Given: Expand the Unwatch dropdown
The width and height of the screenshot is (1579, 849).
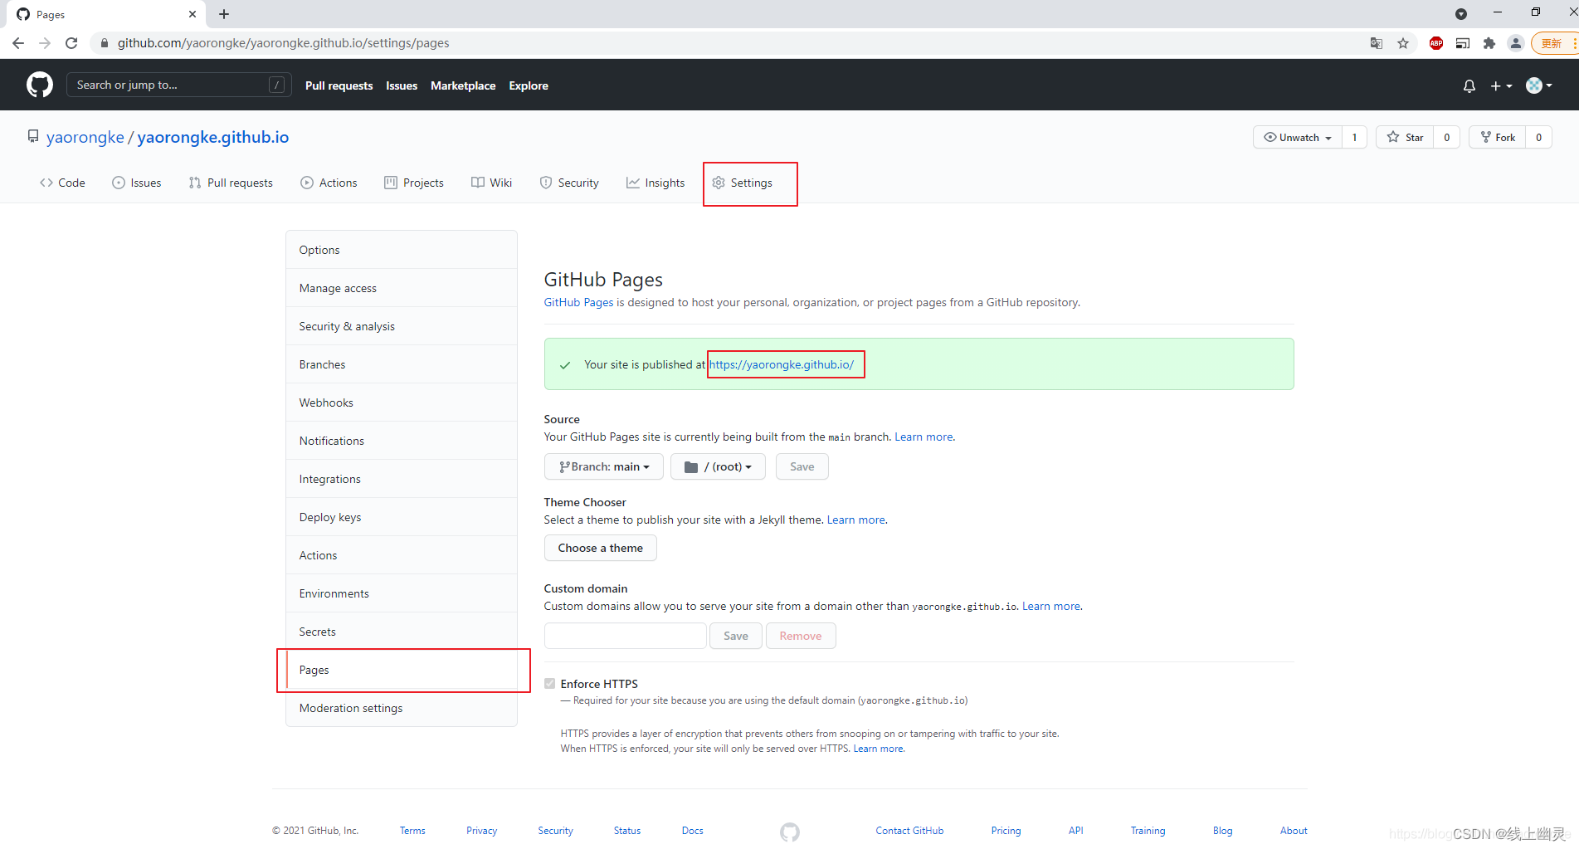Looking at the screenshot, I should [x=1298, y=138].
